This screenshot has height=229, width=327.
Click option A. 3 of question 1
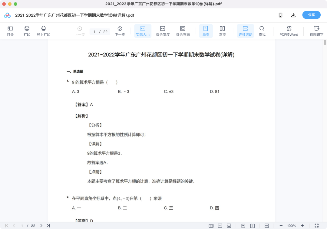click(x=75, y=91)
